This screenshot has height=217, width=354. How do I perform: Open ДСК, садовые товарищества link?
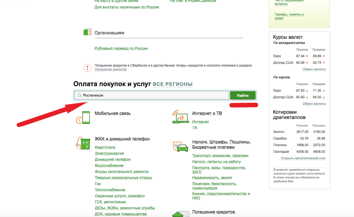click(x=121, y=214)
